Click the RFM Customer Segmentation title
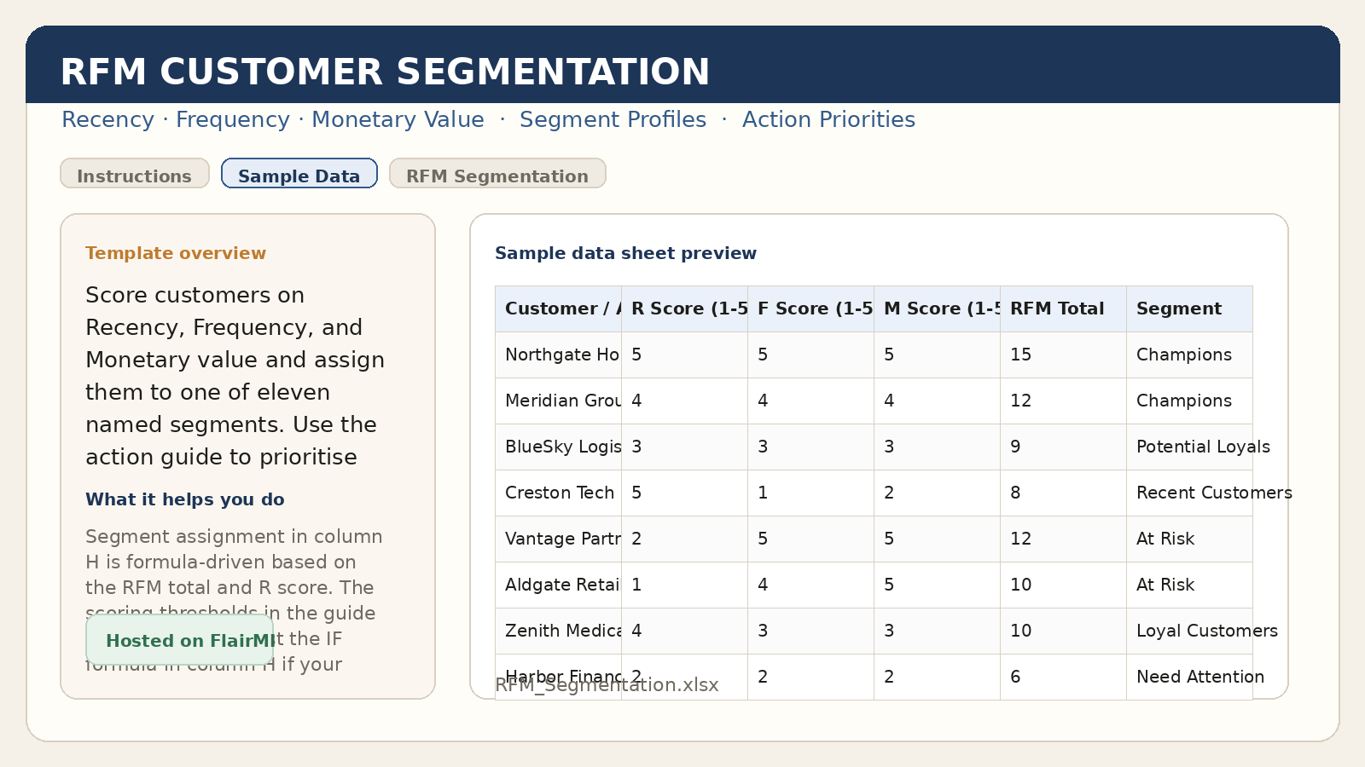This screenshot has height=767, width=1365. coord(385,72)
